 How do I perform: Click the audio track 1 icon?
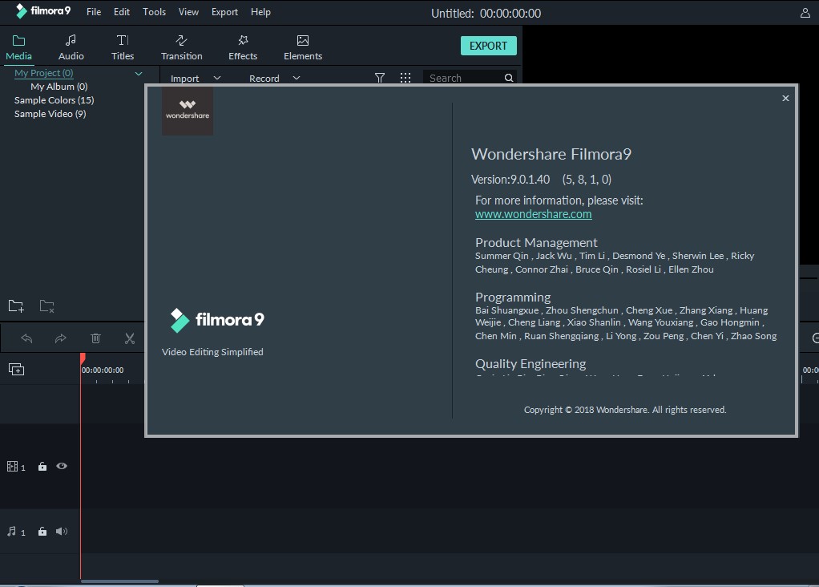pyautogui.click(x=11, y=531)
